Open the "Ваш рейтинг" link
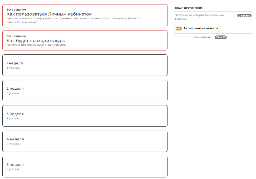Screen dimensions: 256x179 coord(202,37)
